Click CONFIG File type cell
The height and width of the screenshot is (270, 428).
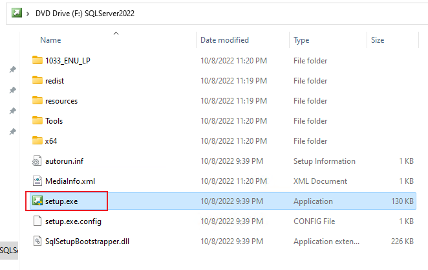[314, 221]
